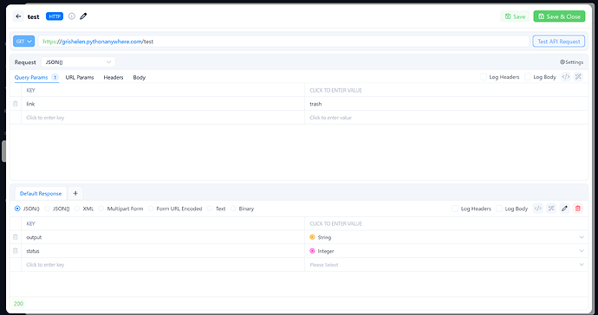Image resolution: width=598 pixels, height=315 pixels.
Task: Switch to the URL Params tab
Action: tap(80, 77)
